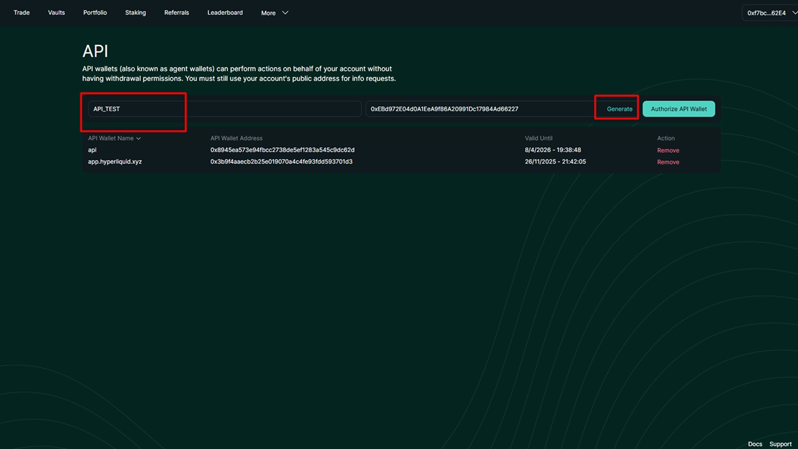This screenshot has height=449, width=798.
Task: Click the Valid Until column header
Action: coord(539,138)
